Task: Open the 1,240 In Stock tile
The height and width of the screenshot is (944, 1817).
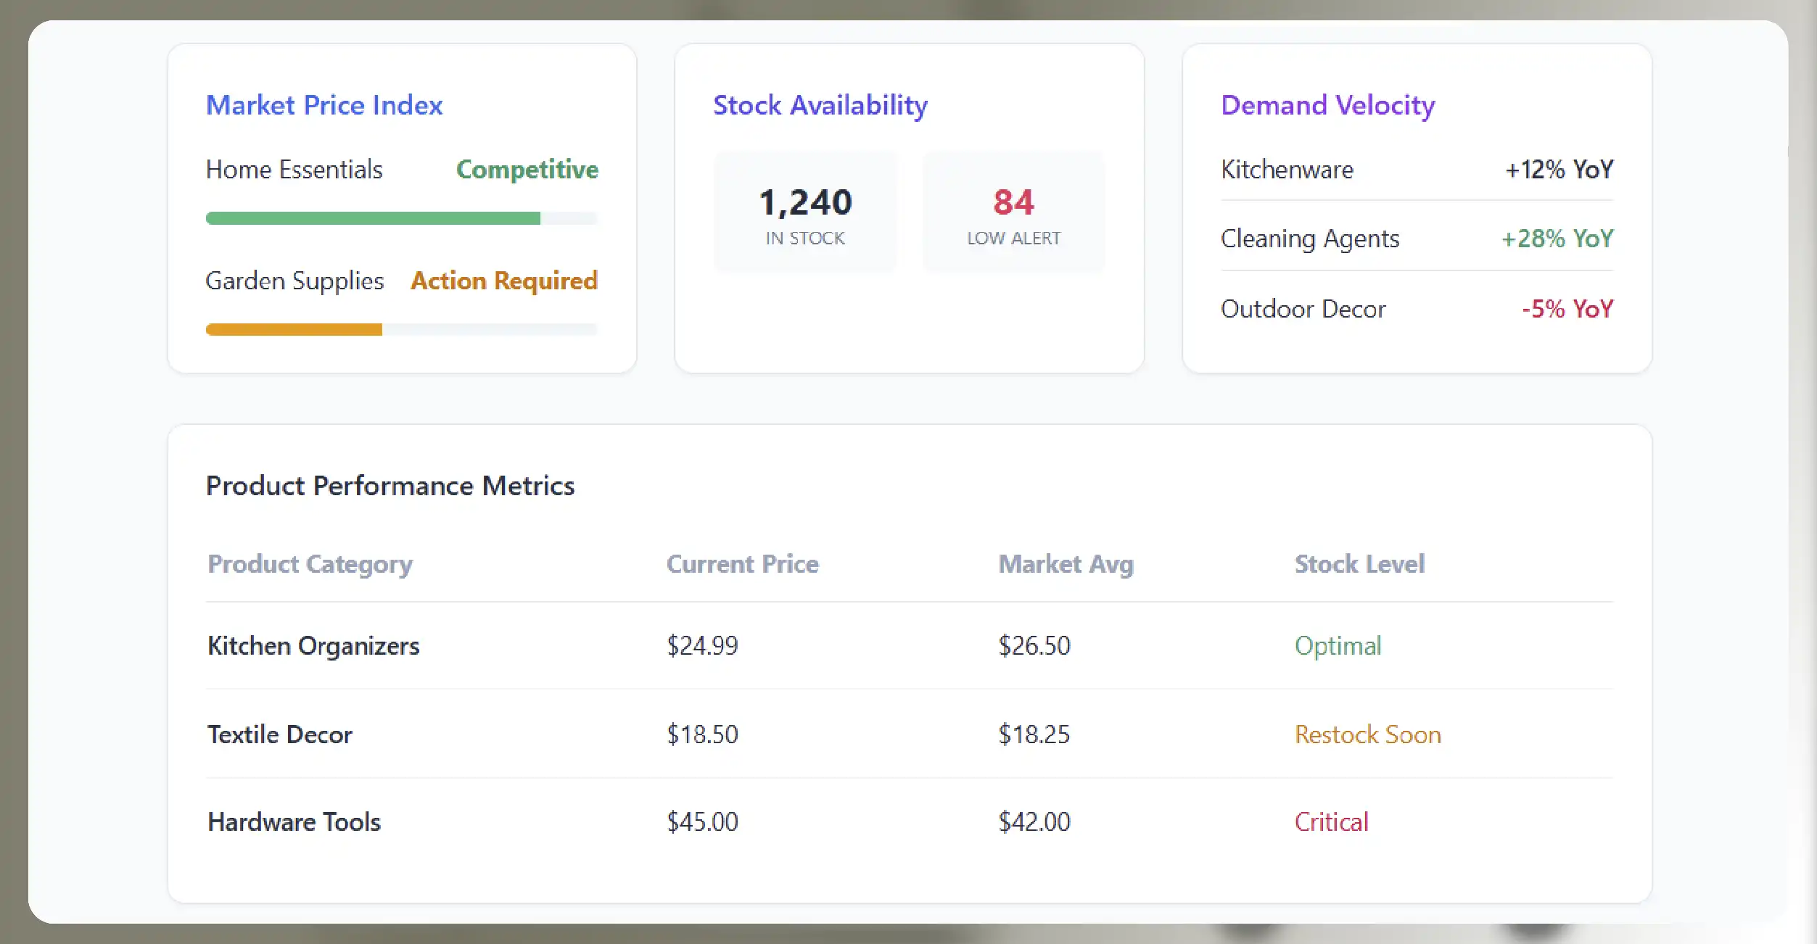Action: (805, 212)
